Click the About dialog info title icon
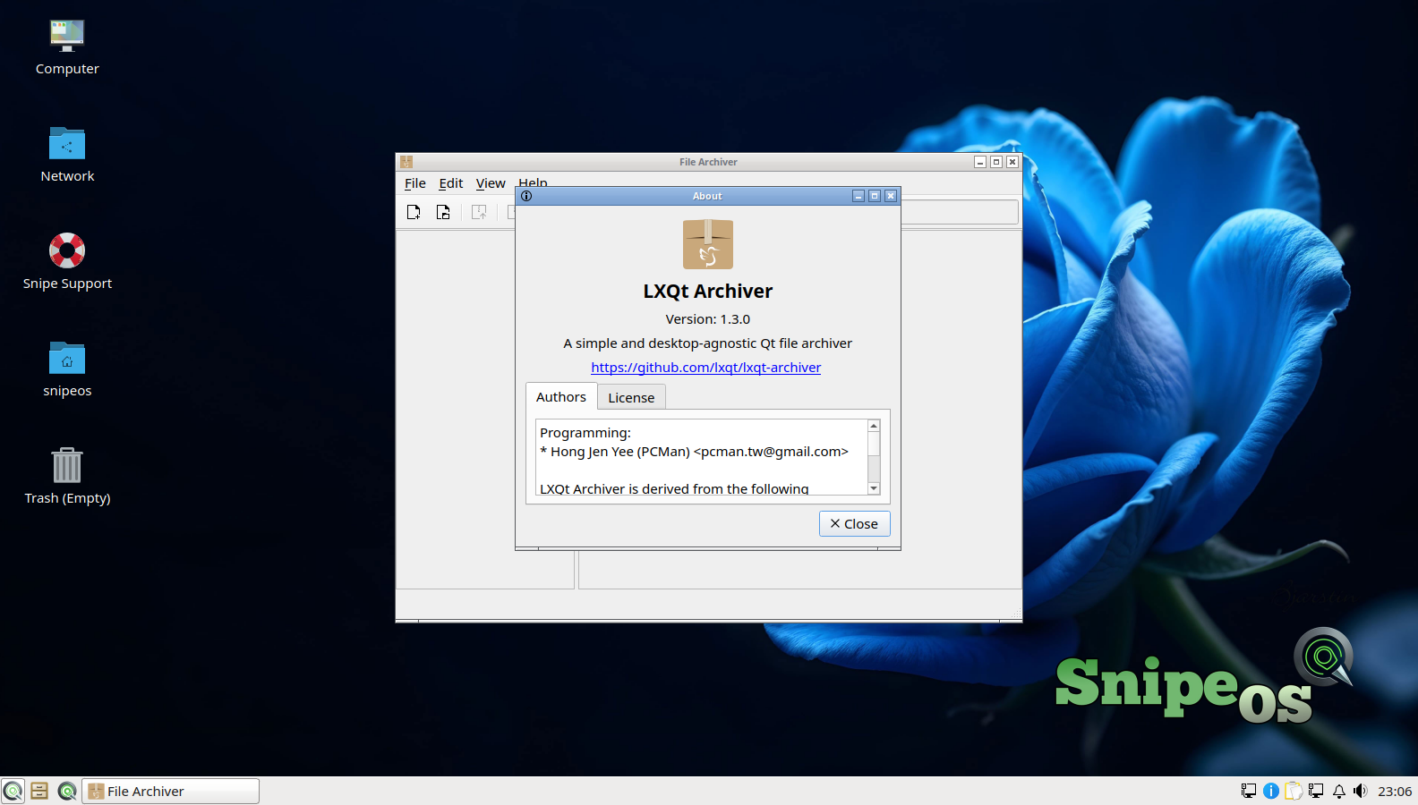This screenshot has height=805, width=1418. coord(526,196)
